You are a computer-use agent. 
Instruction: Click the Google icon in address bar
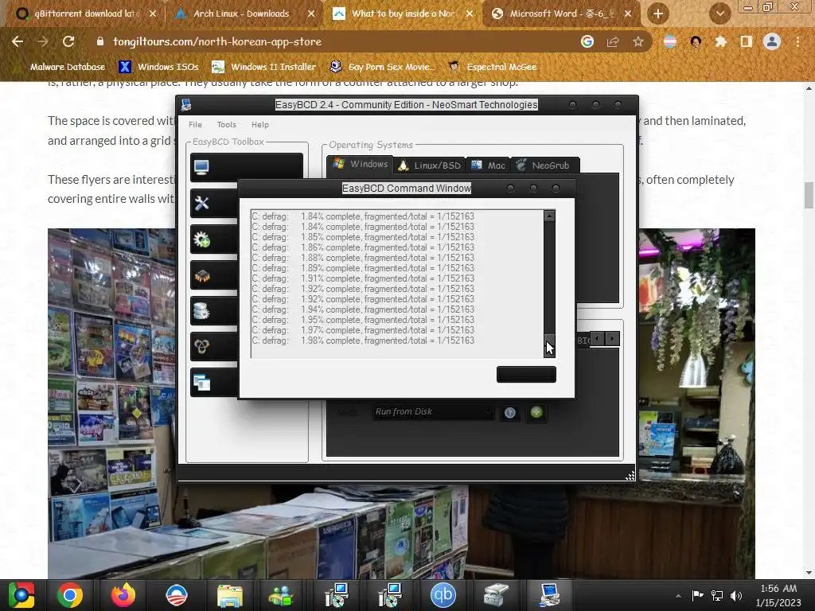(587, 41)
